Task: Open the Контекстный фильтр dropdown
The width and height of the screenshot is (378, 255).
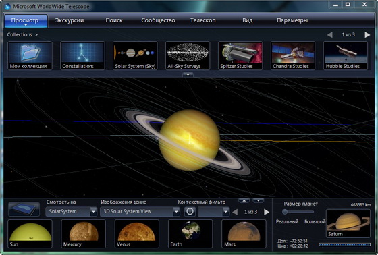Action: (x=213, y=212)
